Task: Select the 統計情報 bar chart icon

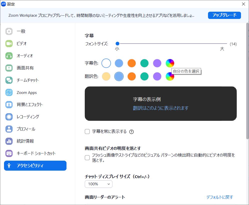Action: (x=9, y=141)
